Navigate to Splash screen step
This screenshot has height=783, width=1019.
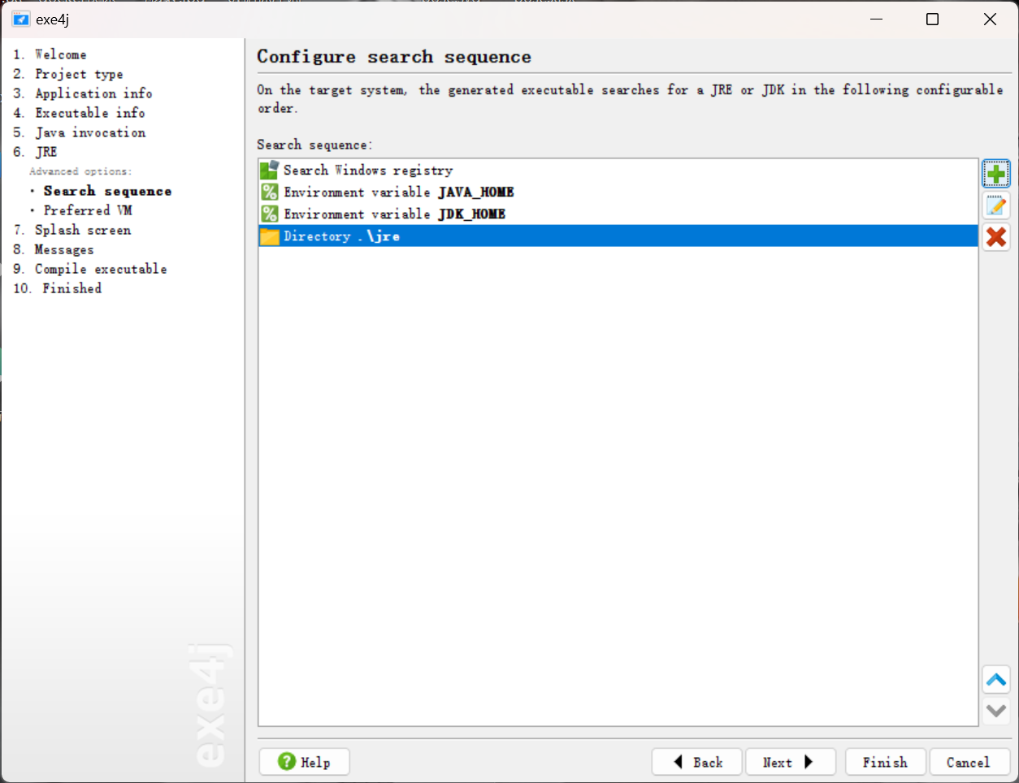pyautogui.click(x=82, y=230)
